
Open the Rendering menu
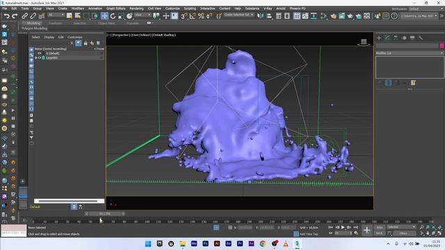[x=136, y=8]
